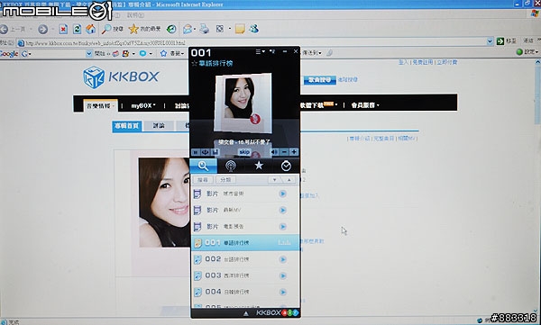Open the KKBOX player list menu dropdown
The width and height of the screenshot is (541, 325).
point(260,51)
